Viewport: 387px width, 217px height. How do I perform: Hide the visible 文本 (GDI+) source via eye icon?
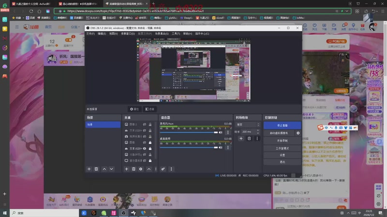coord(145,149)
